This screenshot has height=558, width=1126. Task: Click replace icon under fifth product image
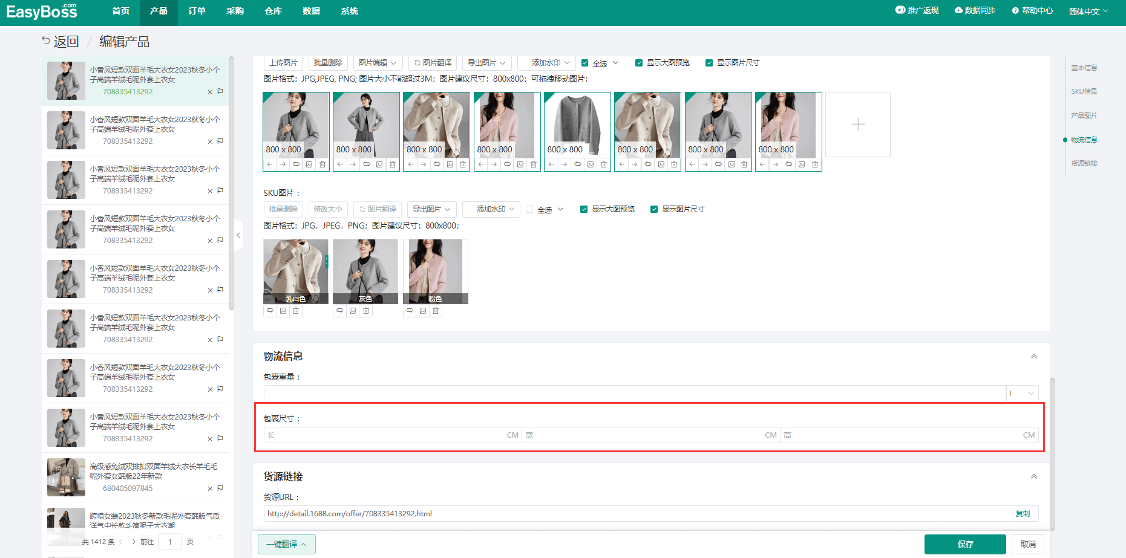click(x=577, y=164)
